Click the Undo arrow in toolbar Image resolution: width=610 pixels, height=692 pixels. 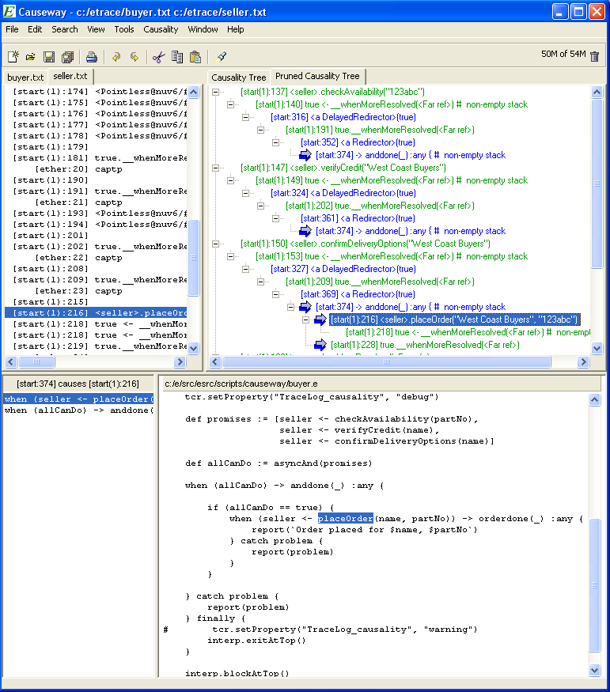pyautogui.click(x=116, y=57)
